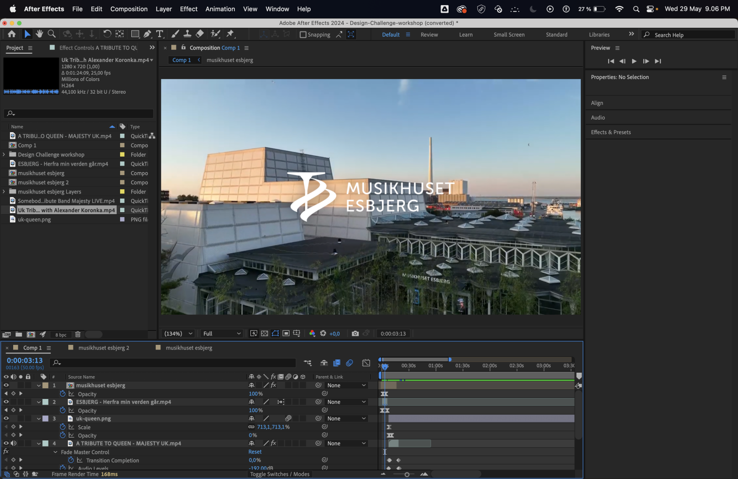This screenshot has width=738, height=479.
Task: Open the Graph Editor in timeline
Action: (366, 363)
